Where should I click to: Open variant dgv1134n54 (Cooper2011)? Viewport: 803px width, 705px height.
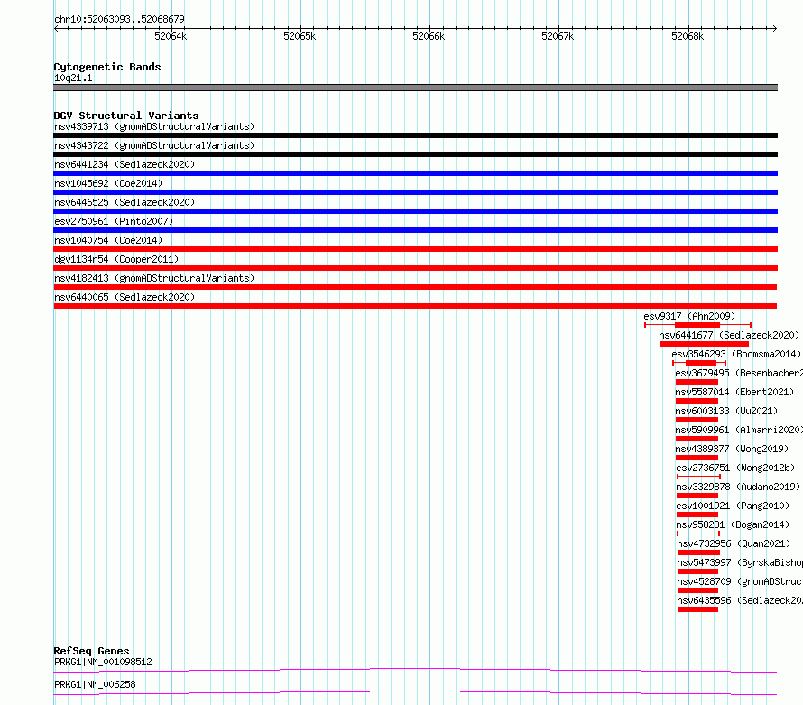[116, 259]
